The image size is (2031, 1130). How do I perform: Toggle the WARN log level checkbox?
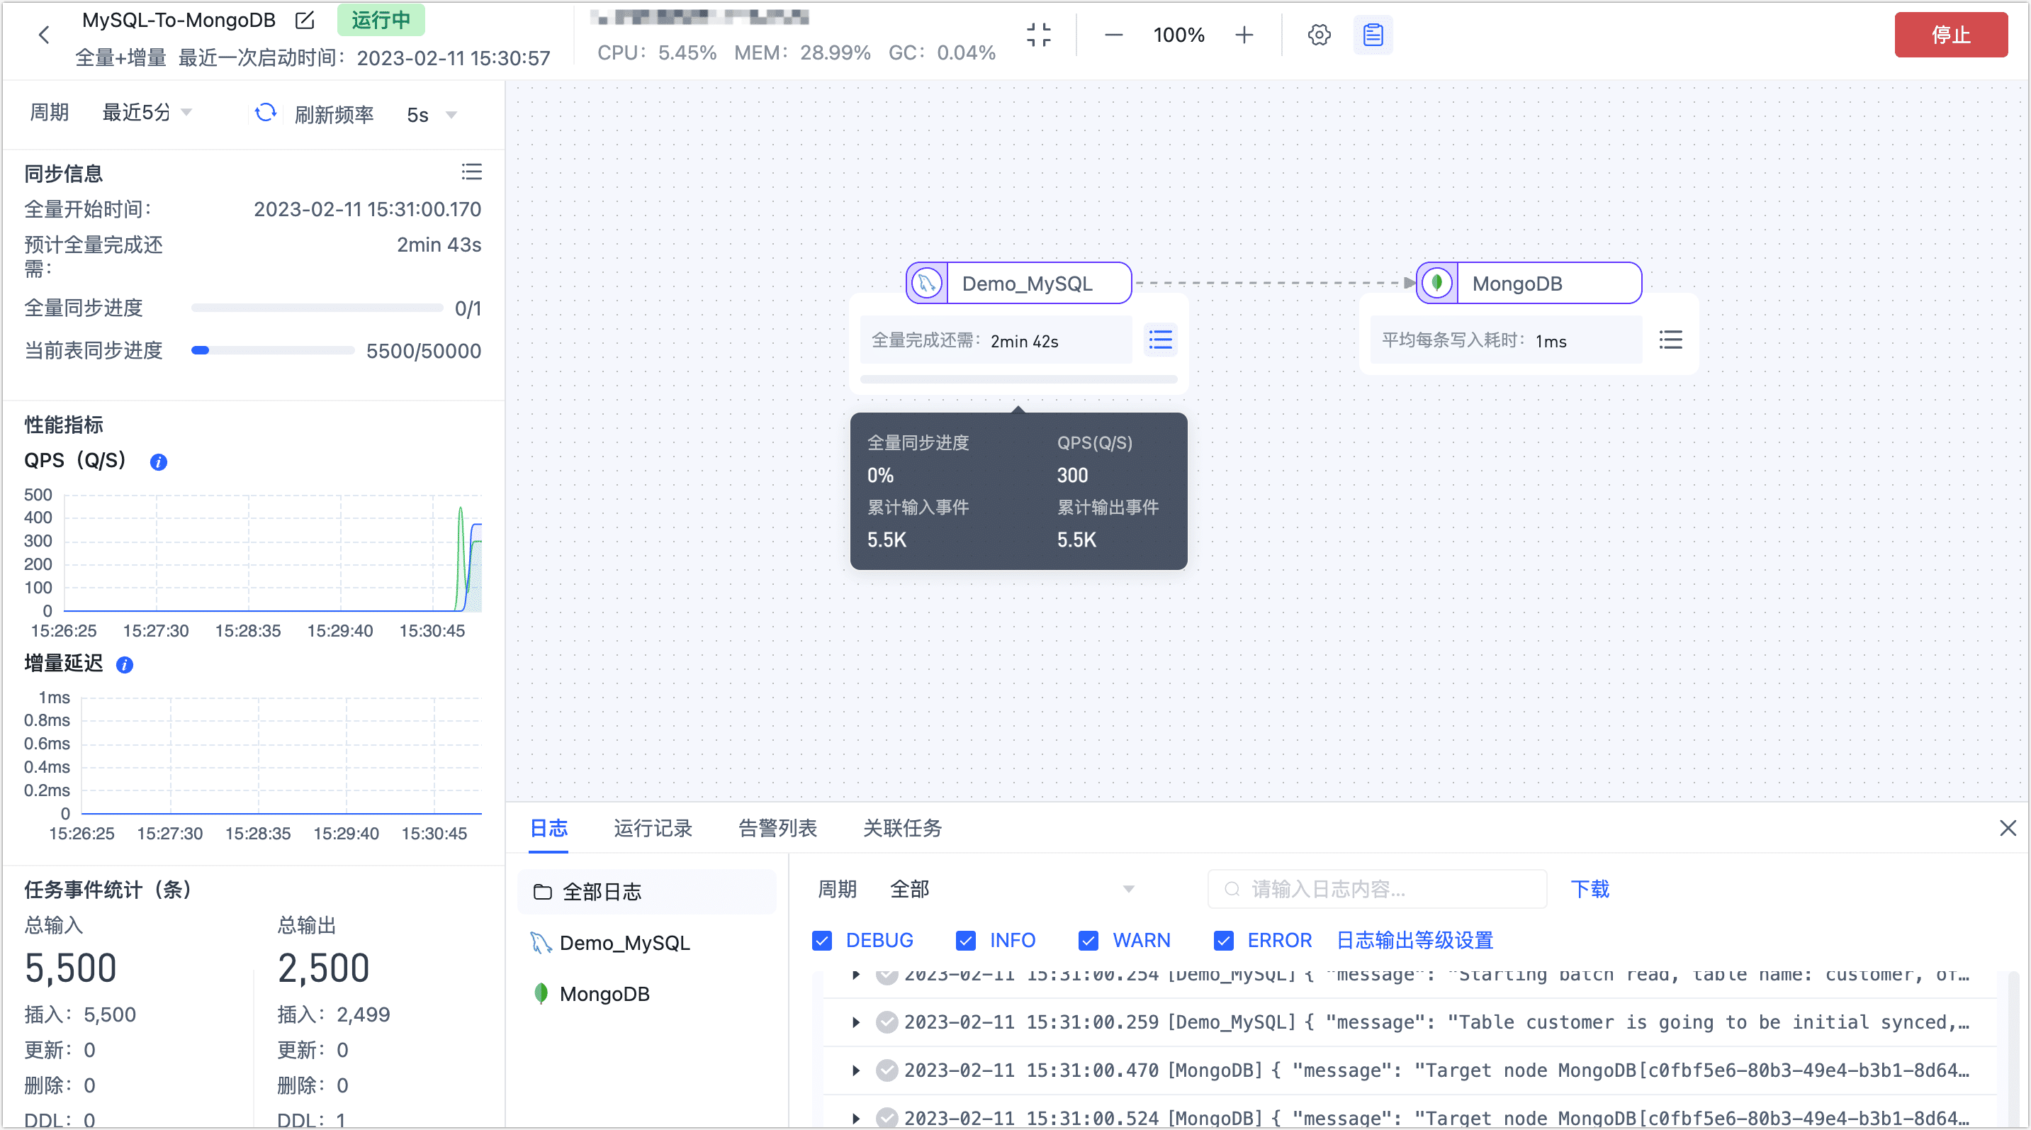point(1088,940)
